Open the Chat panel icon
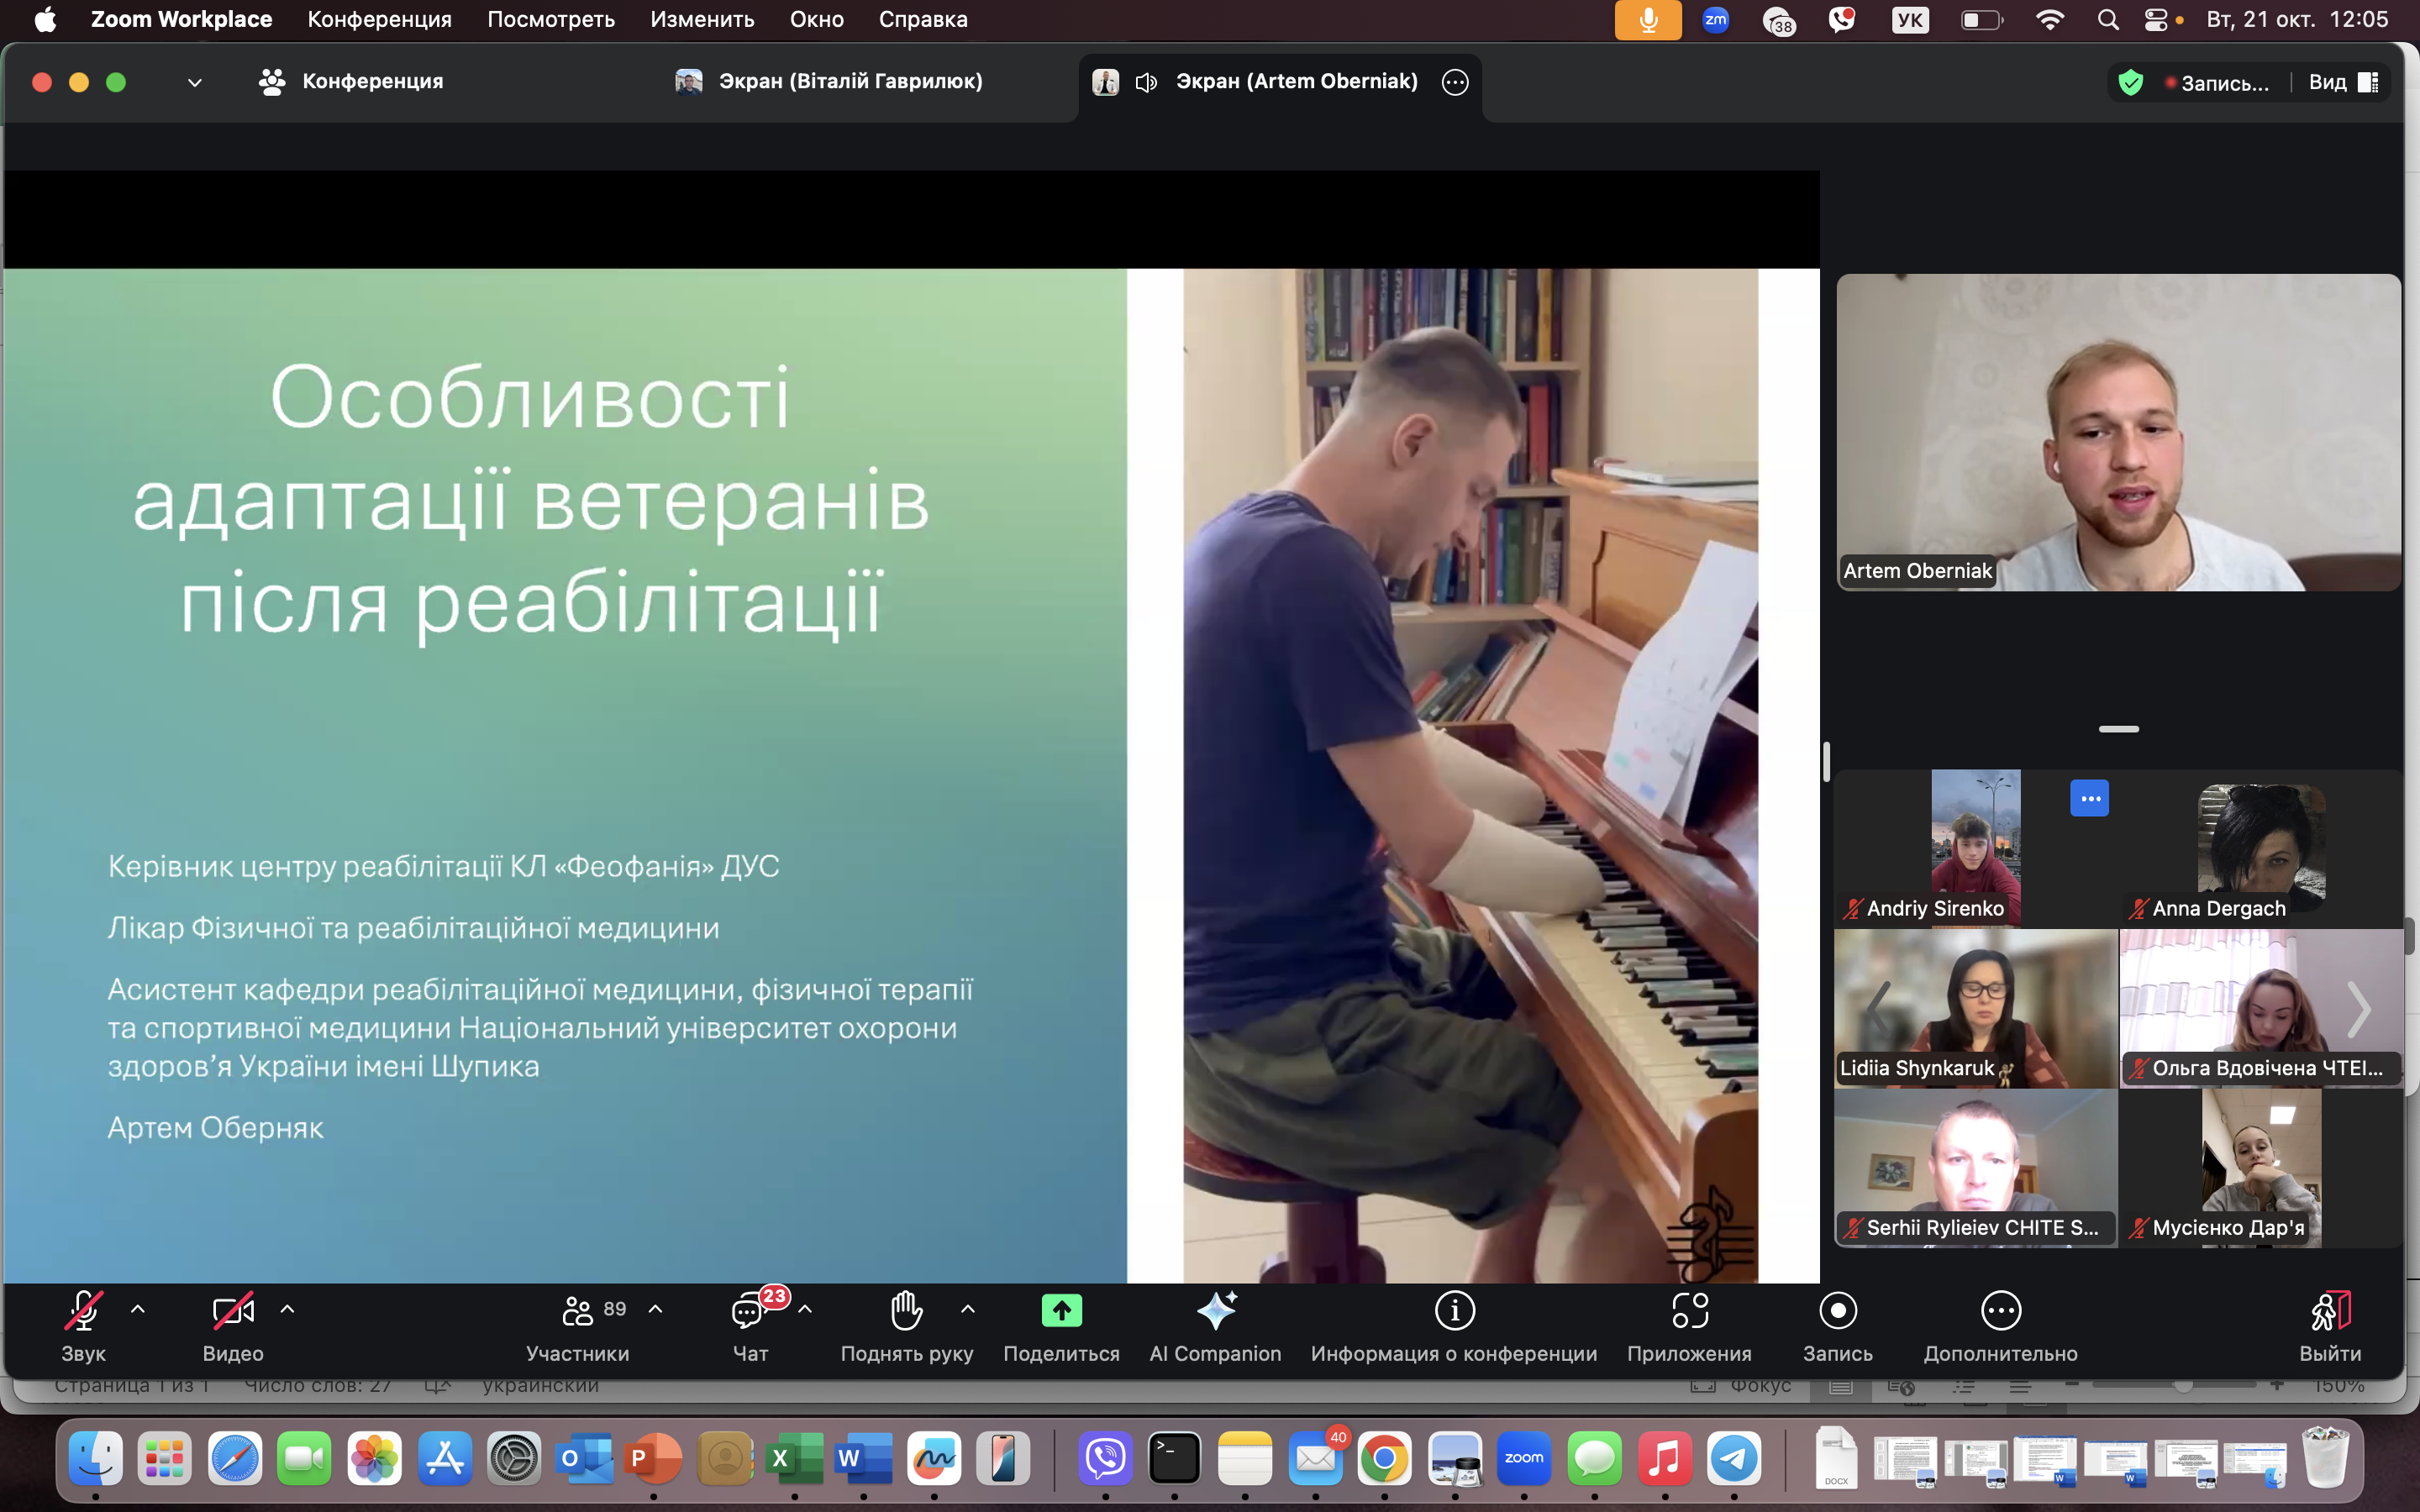Viewport: 2420px width, 1512px height. tap(748, 1311)
